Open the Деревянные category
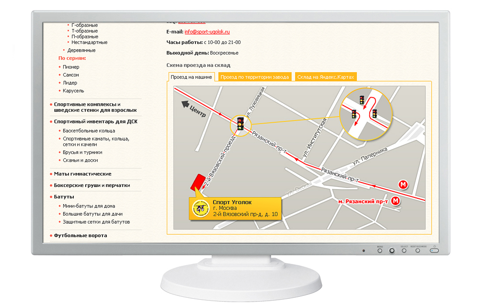The width and height of the screenshot is (479, 304). 81,50
